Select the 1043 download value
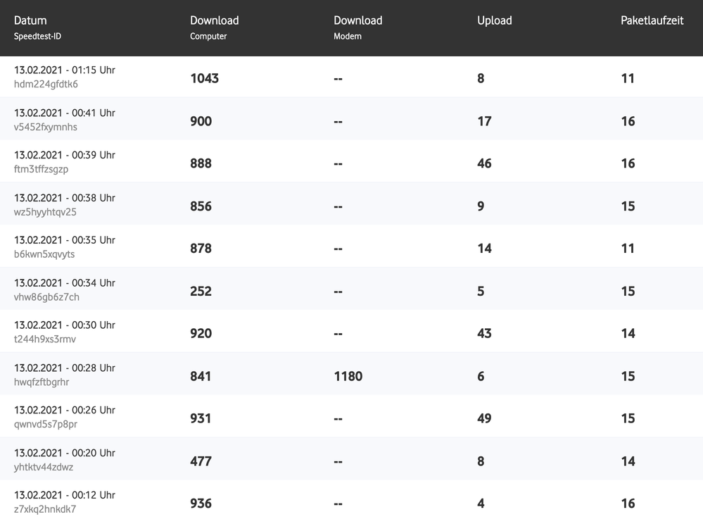Image resolution: width=703 pixels, height=519 pixels. pos(204,78)
